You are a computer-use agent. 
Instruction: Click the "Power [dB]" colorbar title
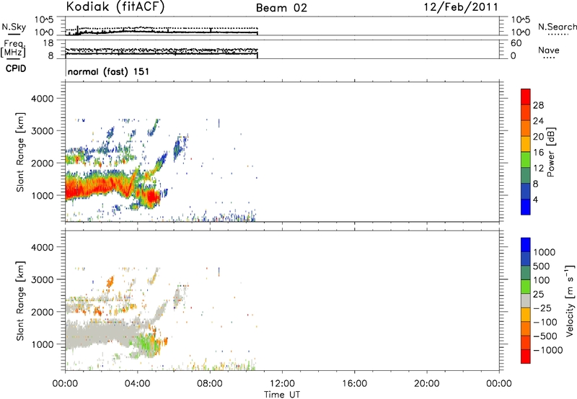[x=550, y=152]
